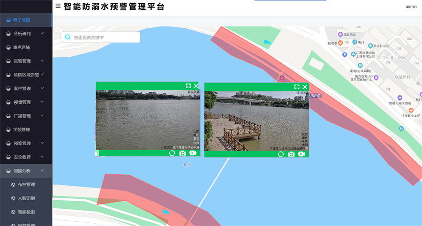This screenshot has height=226, width=422.
Task: Close the left video popup
Action: point(196,86)
